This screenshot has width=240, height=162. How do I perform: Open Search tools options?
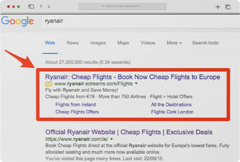(205, 43)
